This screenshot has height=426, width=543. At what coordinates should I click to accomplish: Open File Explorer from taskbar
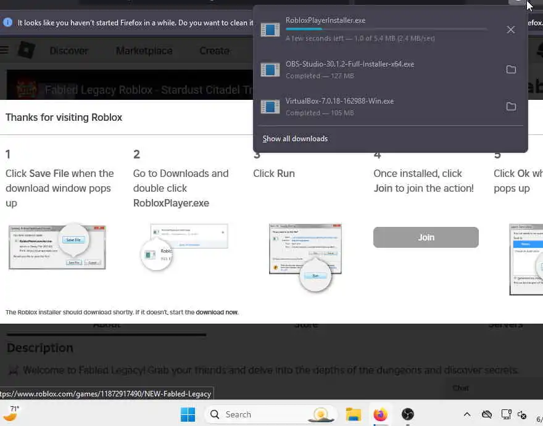coord(353,414)
